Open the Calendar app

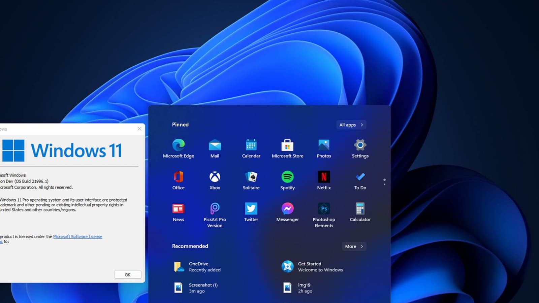pyautogui.click(x=251, y=148)
